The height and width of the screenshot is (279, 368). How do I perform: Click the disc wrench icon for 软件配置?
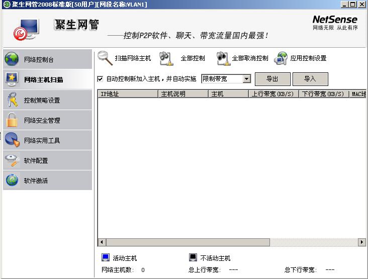(x=12, y=160)
